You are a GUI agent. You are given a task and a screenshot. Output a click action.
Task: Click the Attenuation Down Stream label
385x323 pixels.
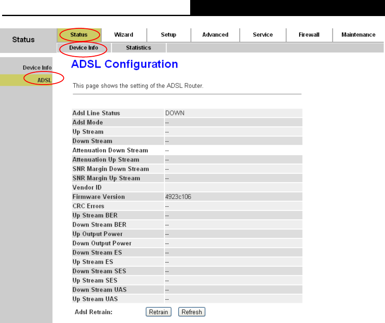pos(110,151)
